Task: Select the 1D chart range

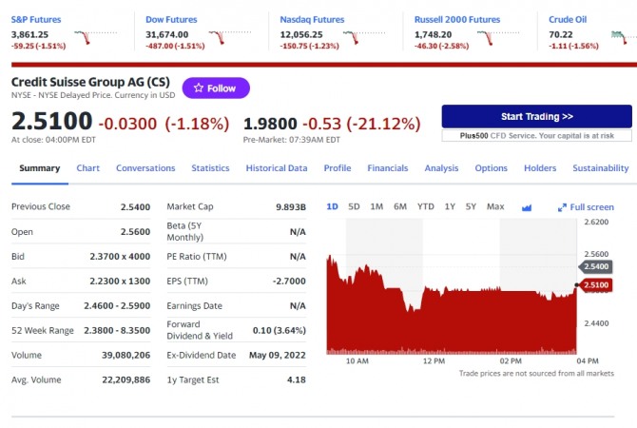Action: tap(332, 206)
